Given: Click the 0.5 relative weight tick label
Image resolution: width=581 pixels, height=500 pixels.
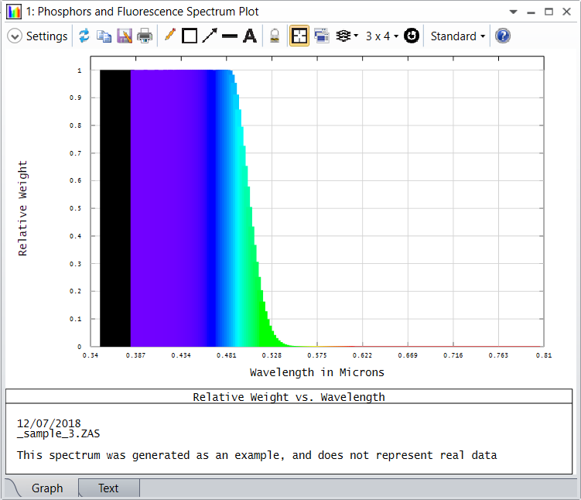Looking at the screenshot, I should click(x=75, y=208).
